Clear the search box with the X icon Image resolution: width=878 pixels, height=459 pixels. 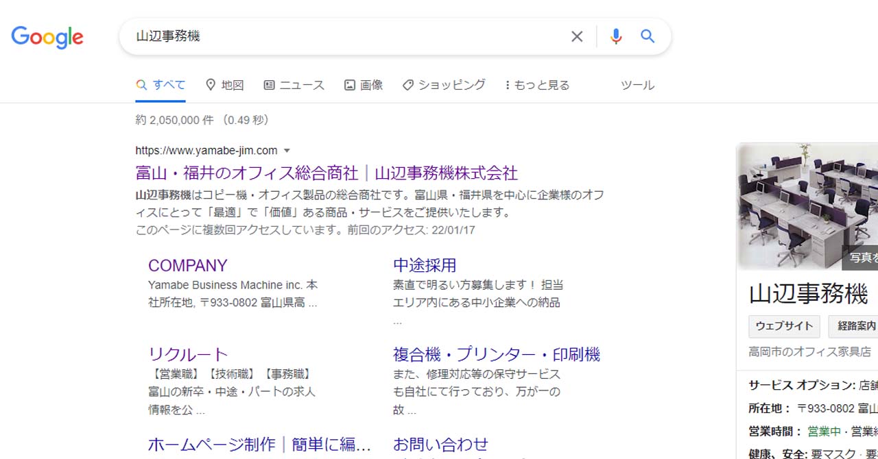coord(577,36)
